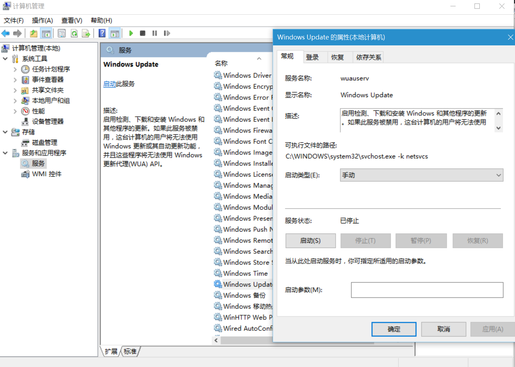
Task: Click the Up one level folder icon
Action: point(34,34)
